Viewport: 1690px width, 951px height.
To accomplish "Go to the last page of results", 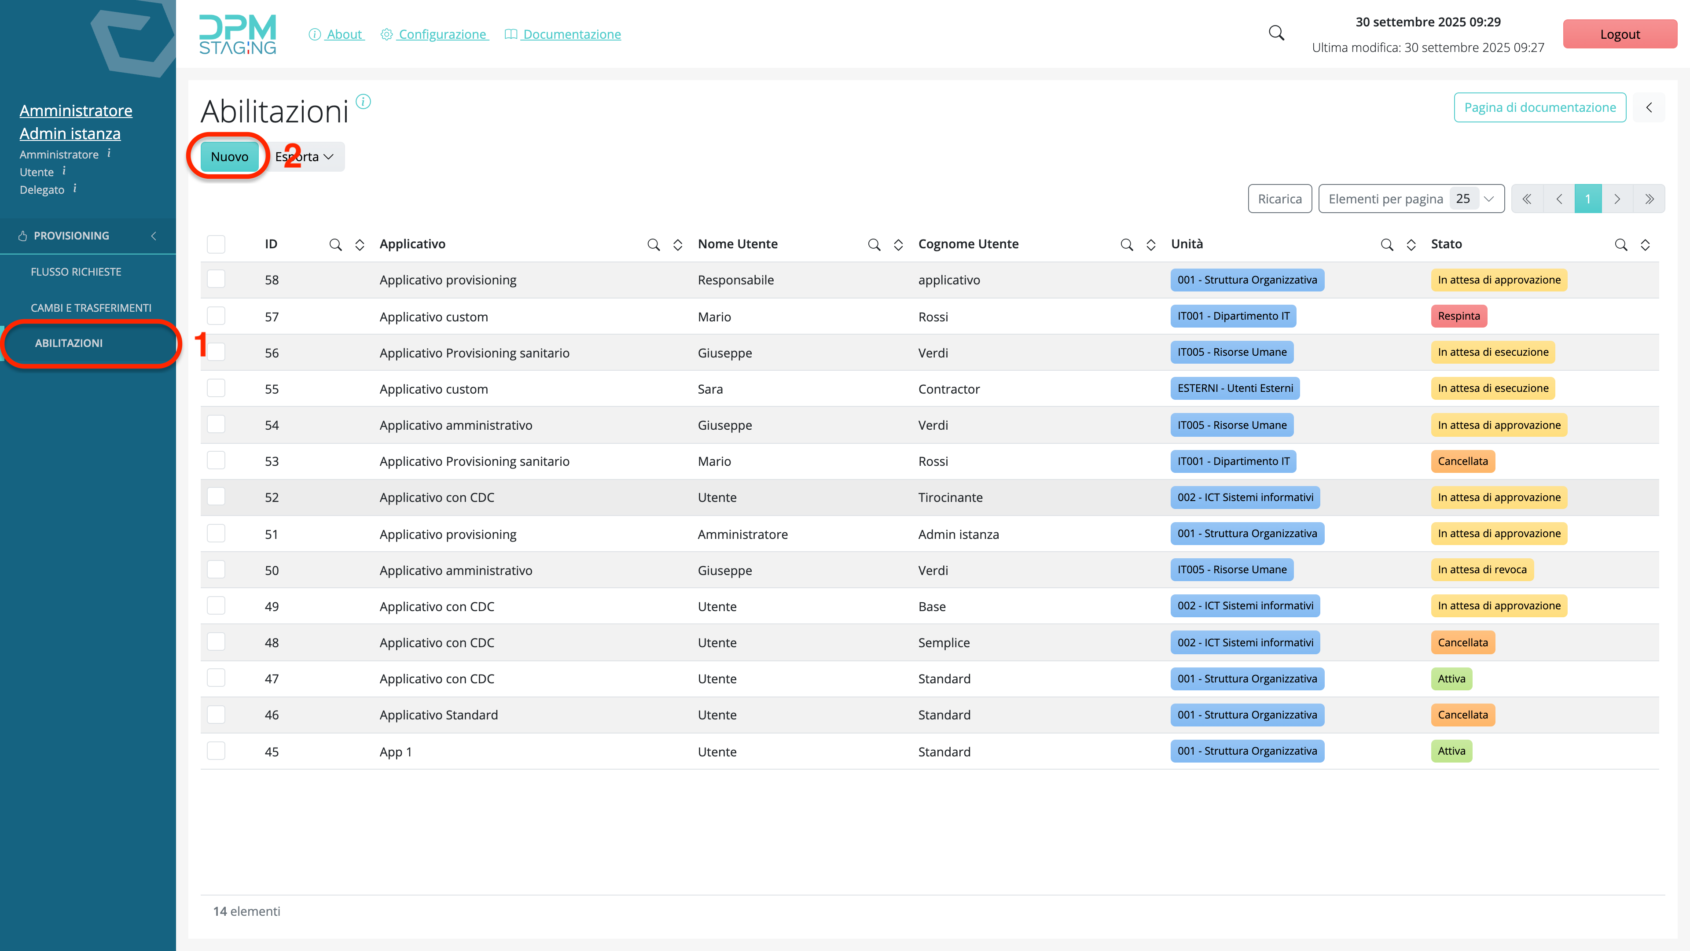I will (1649, 199).
